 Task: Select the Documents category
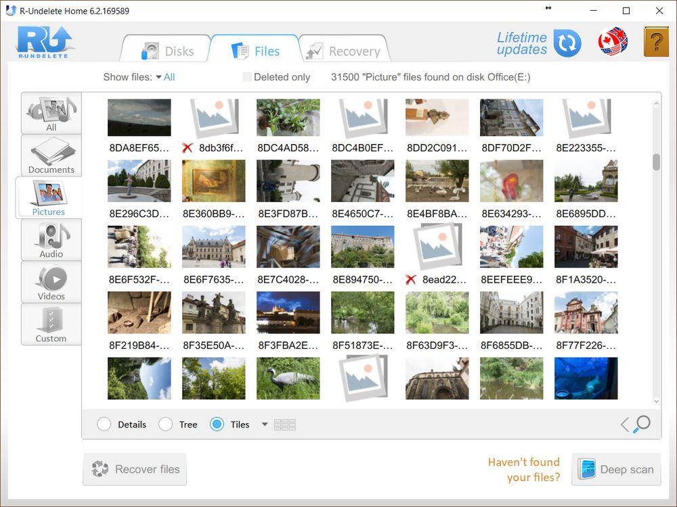click(51, 155)
